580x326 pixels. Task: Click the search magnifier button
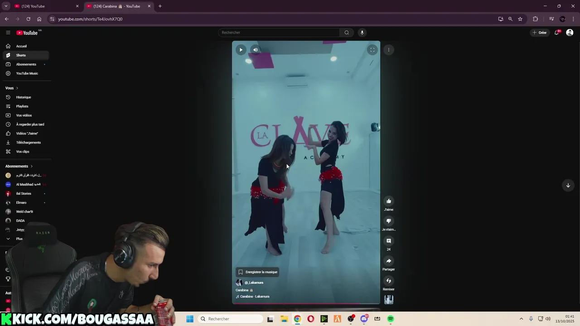(x=347, y=33)
